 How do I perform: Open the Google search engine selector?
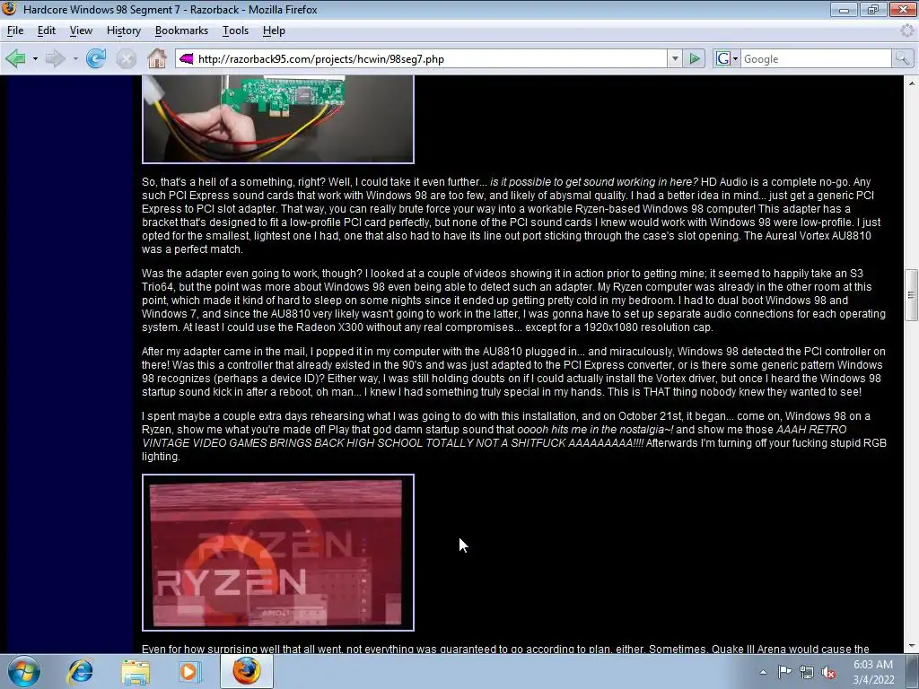(727, 58)
